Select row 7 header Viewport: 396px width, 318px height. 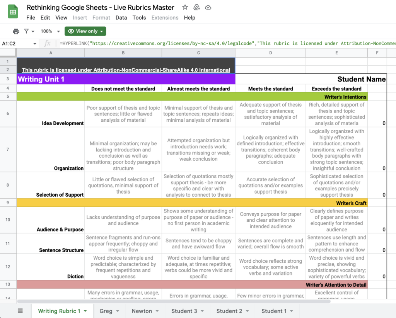coord(8,150)
